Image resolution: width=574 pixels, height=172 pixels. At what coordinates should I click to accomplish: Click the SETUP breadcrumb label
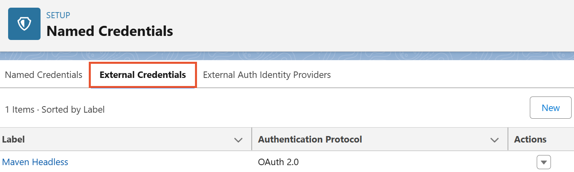click(58, 15)
